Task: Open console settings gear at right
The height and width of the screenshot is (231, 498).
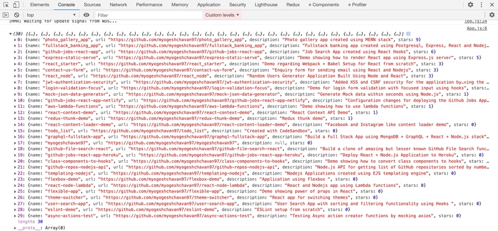Action: click(x=492, y=15)
